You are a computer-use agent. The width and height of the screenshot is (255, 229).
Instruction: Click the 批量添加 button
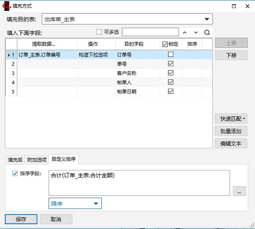click(x=231, y=131)
